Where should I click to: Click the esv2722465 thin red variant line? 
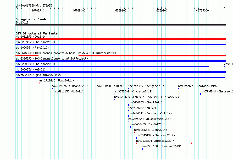(x=132, y=83)
